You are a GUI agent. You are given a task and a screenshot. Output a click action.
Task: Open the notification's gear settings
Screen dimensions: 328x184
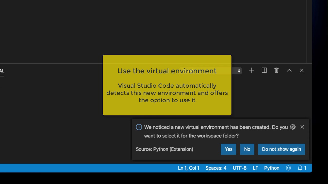tap(293, 127)
